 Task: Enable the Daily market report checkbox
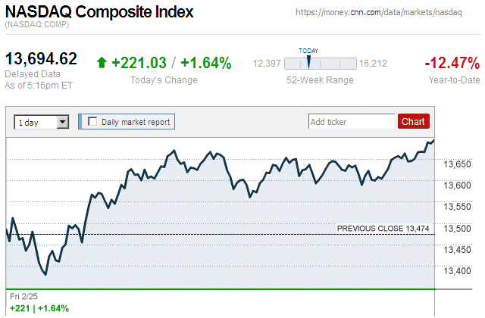(x=92, y=121)
